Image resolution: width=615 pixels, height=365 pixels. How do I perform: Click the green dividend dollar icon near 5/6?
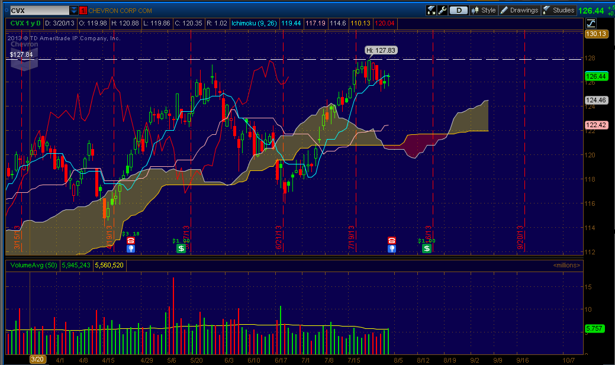tap(181, 248)
